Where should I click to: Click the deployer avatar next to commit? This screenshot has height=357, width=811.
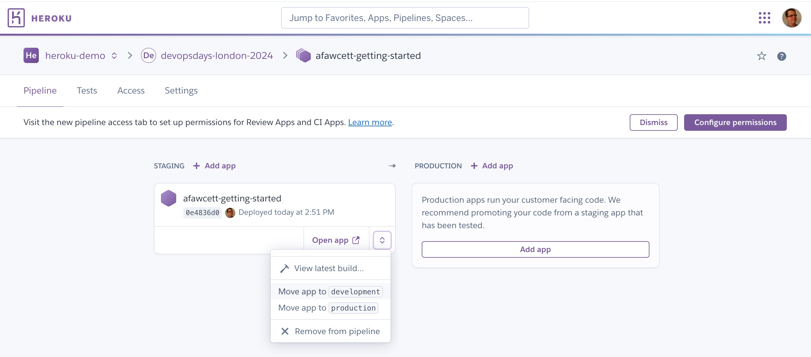(x=230, y=213)
